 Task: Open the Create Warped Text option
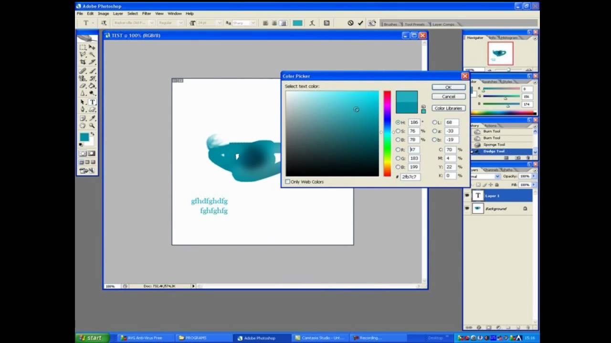(313, 23)
